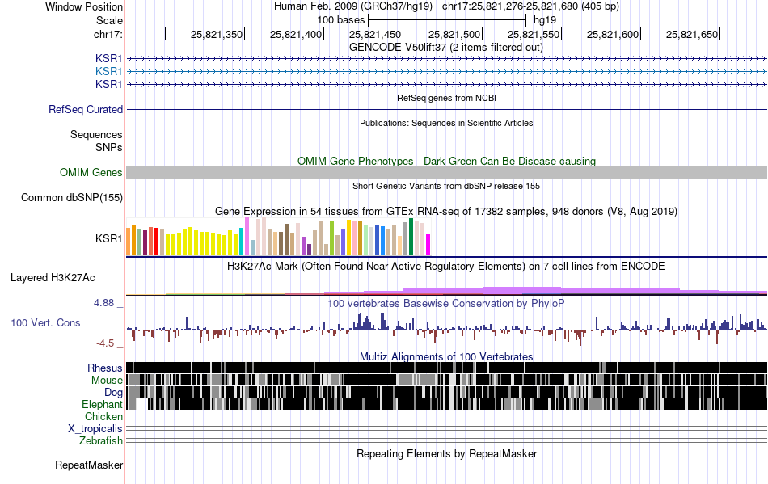Click the Layered H3K27Ac track label

53,278
